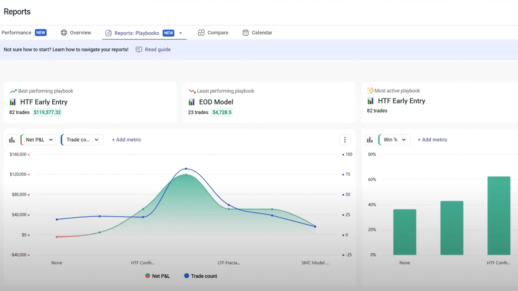Click the book icon next to Read guide

(139, 49)
